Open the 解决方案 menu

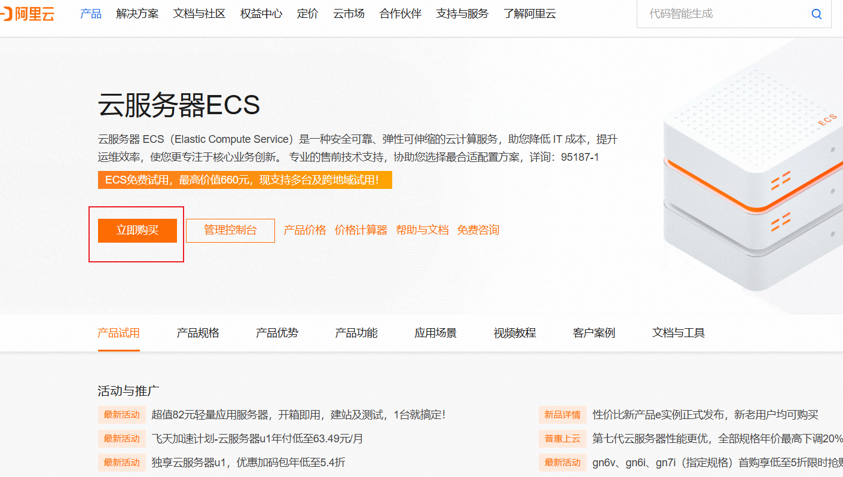138,14
